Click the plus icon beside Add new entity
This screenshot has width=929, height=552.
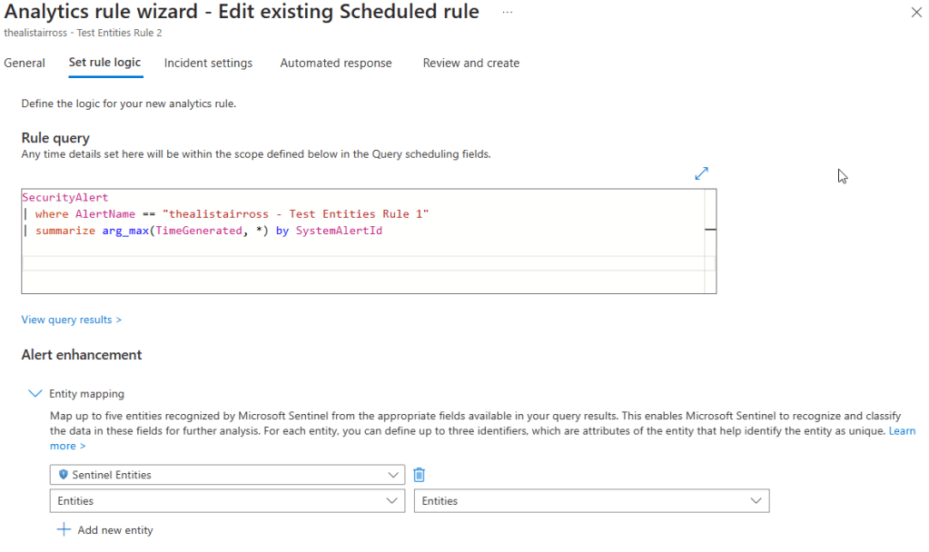[x=64, y=530]
